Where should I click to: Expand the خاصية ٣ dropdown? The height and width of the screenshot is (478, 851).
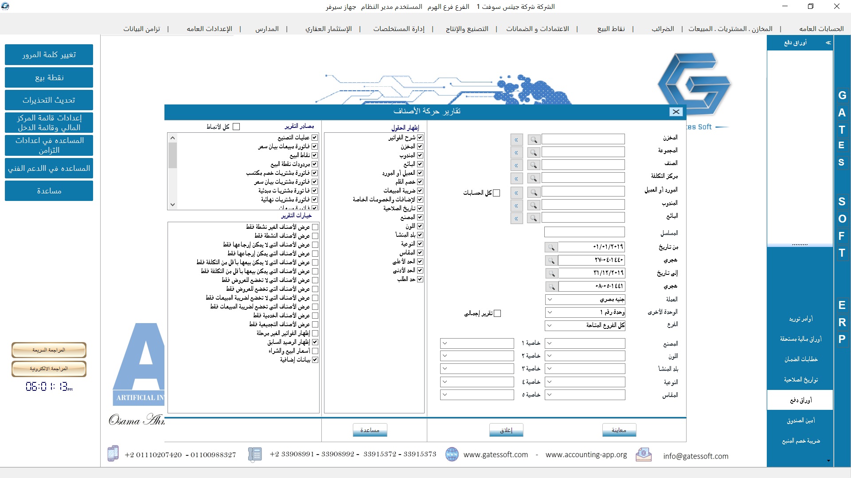[477, 369]
